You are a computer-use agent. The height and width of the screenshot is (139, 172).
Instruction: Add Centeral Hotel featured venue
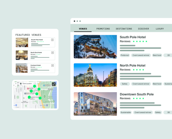pyautogui.click(x=53, y=66)
